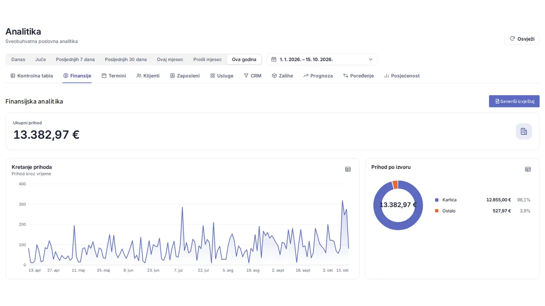Click the Osvježi button
545x306 pixels.
click(x=522, y=39)
